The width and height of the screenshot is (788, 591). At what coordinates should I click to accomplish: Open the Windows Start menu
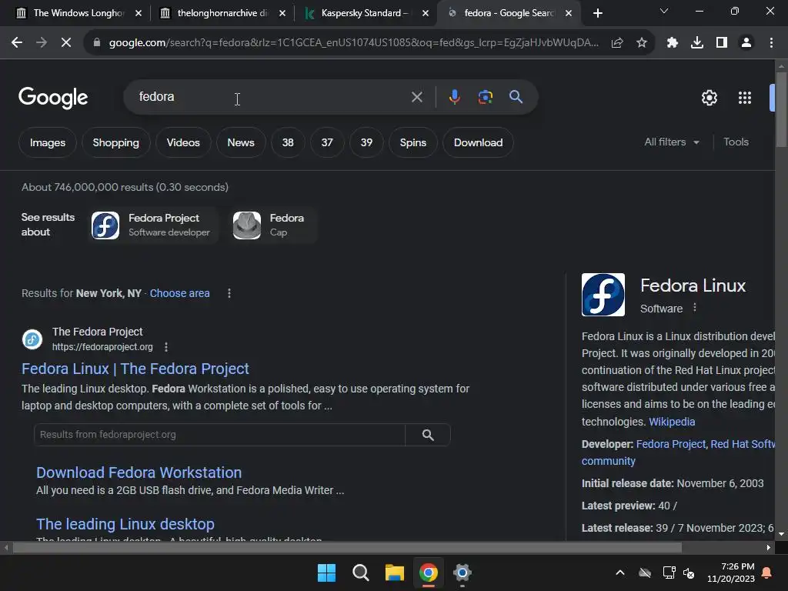pyautogui.click(x=326, y=573)
